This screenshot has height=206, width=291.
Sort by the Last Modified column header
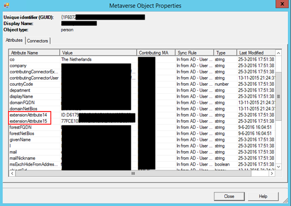(256, 53)
